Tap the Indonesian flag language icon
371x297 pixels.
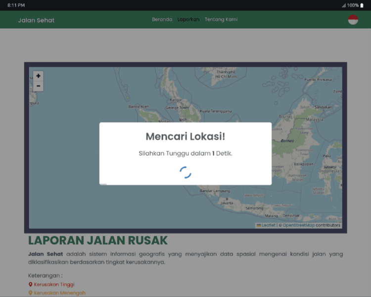click(353, 20)
